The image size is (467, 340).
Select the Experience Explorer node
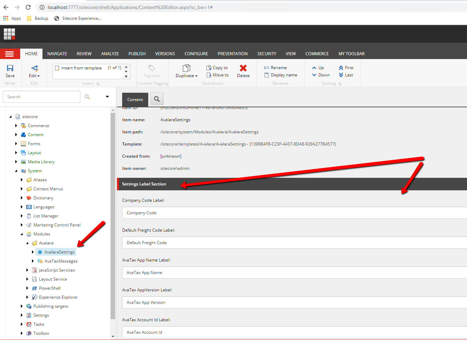tap(58, 297)
